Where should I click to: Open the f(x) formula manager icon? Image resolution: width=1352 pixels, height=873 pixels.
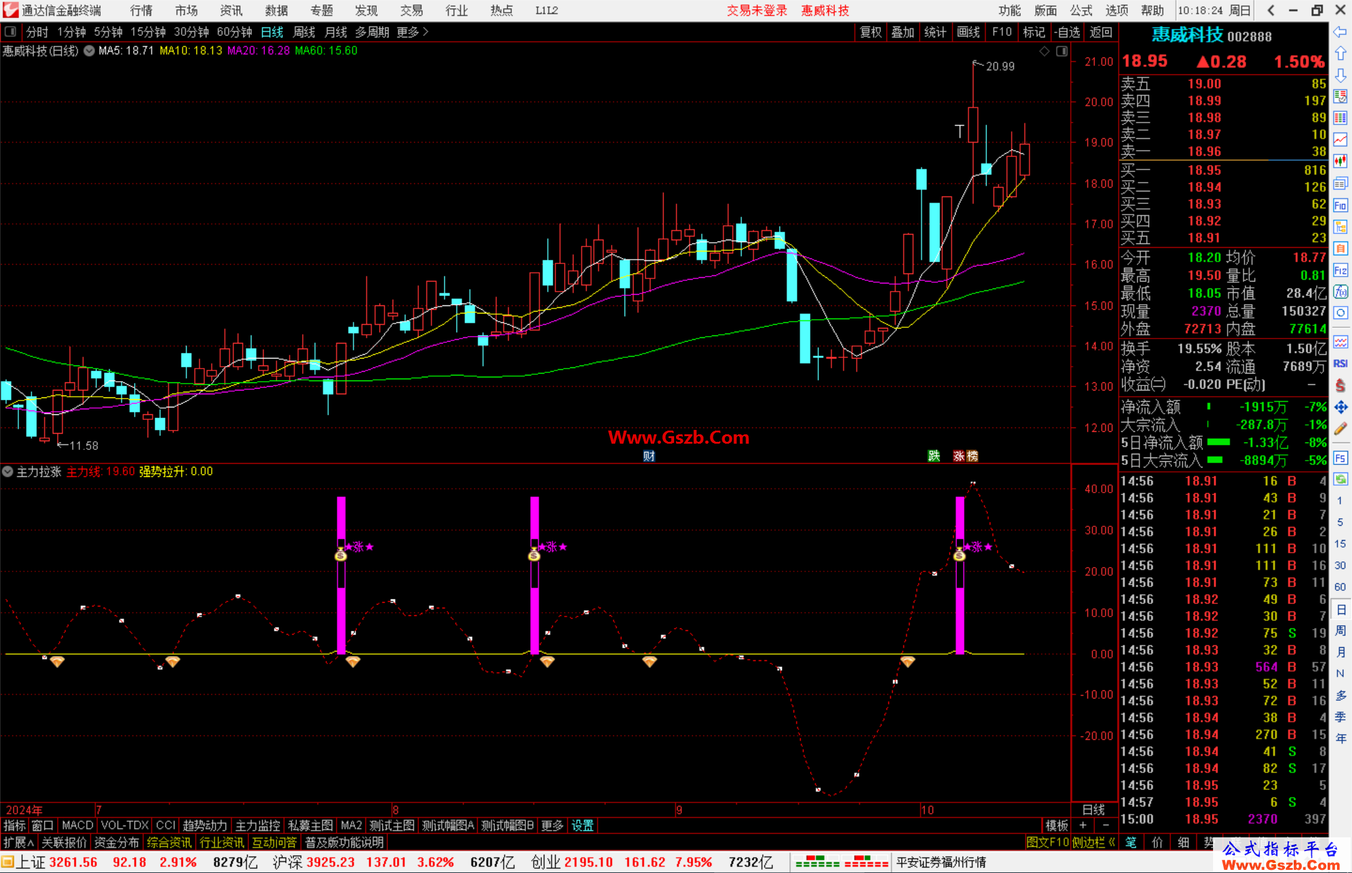coord(1340,292)
